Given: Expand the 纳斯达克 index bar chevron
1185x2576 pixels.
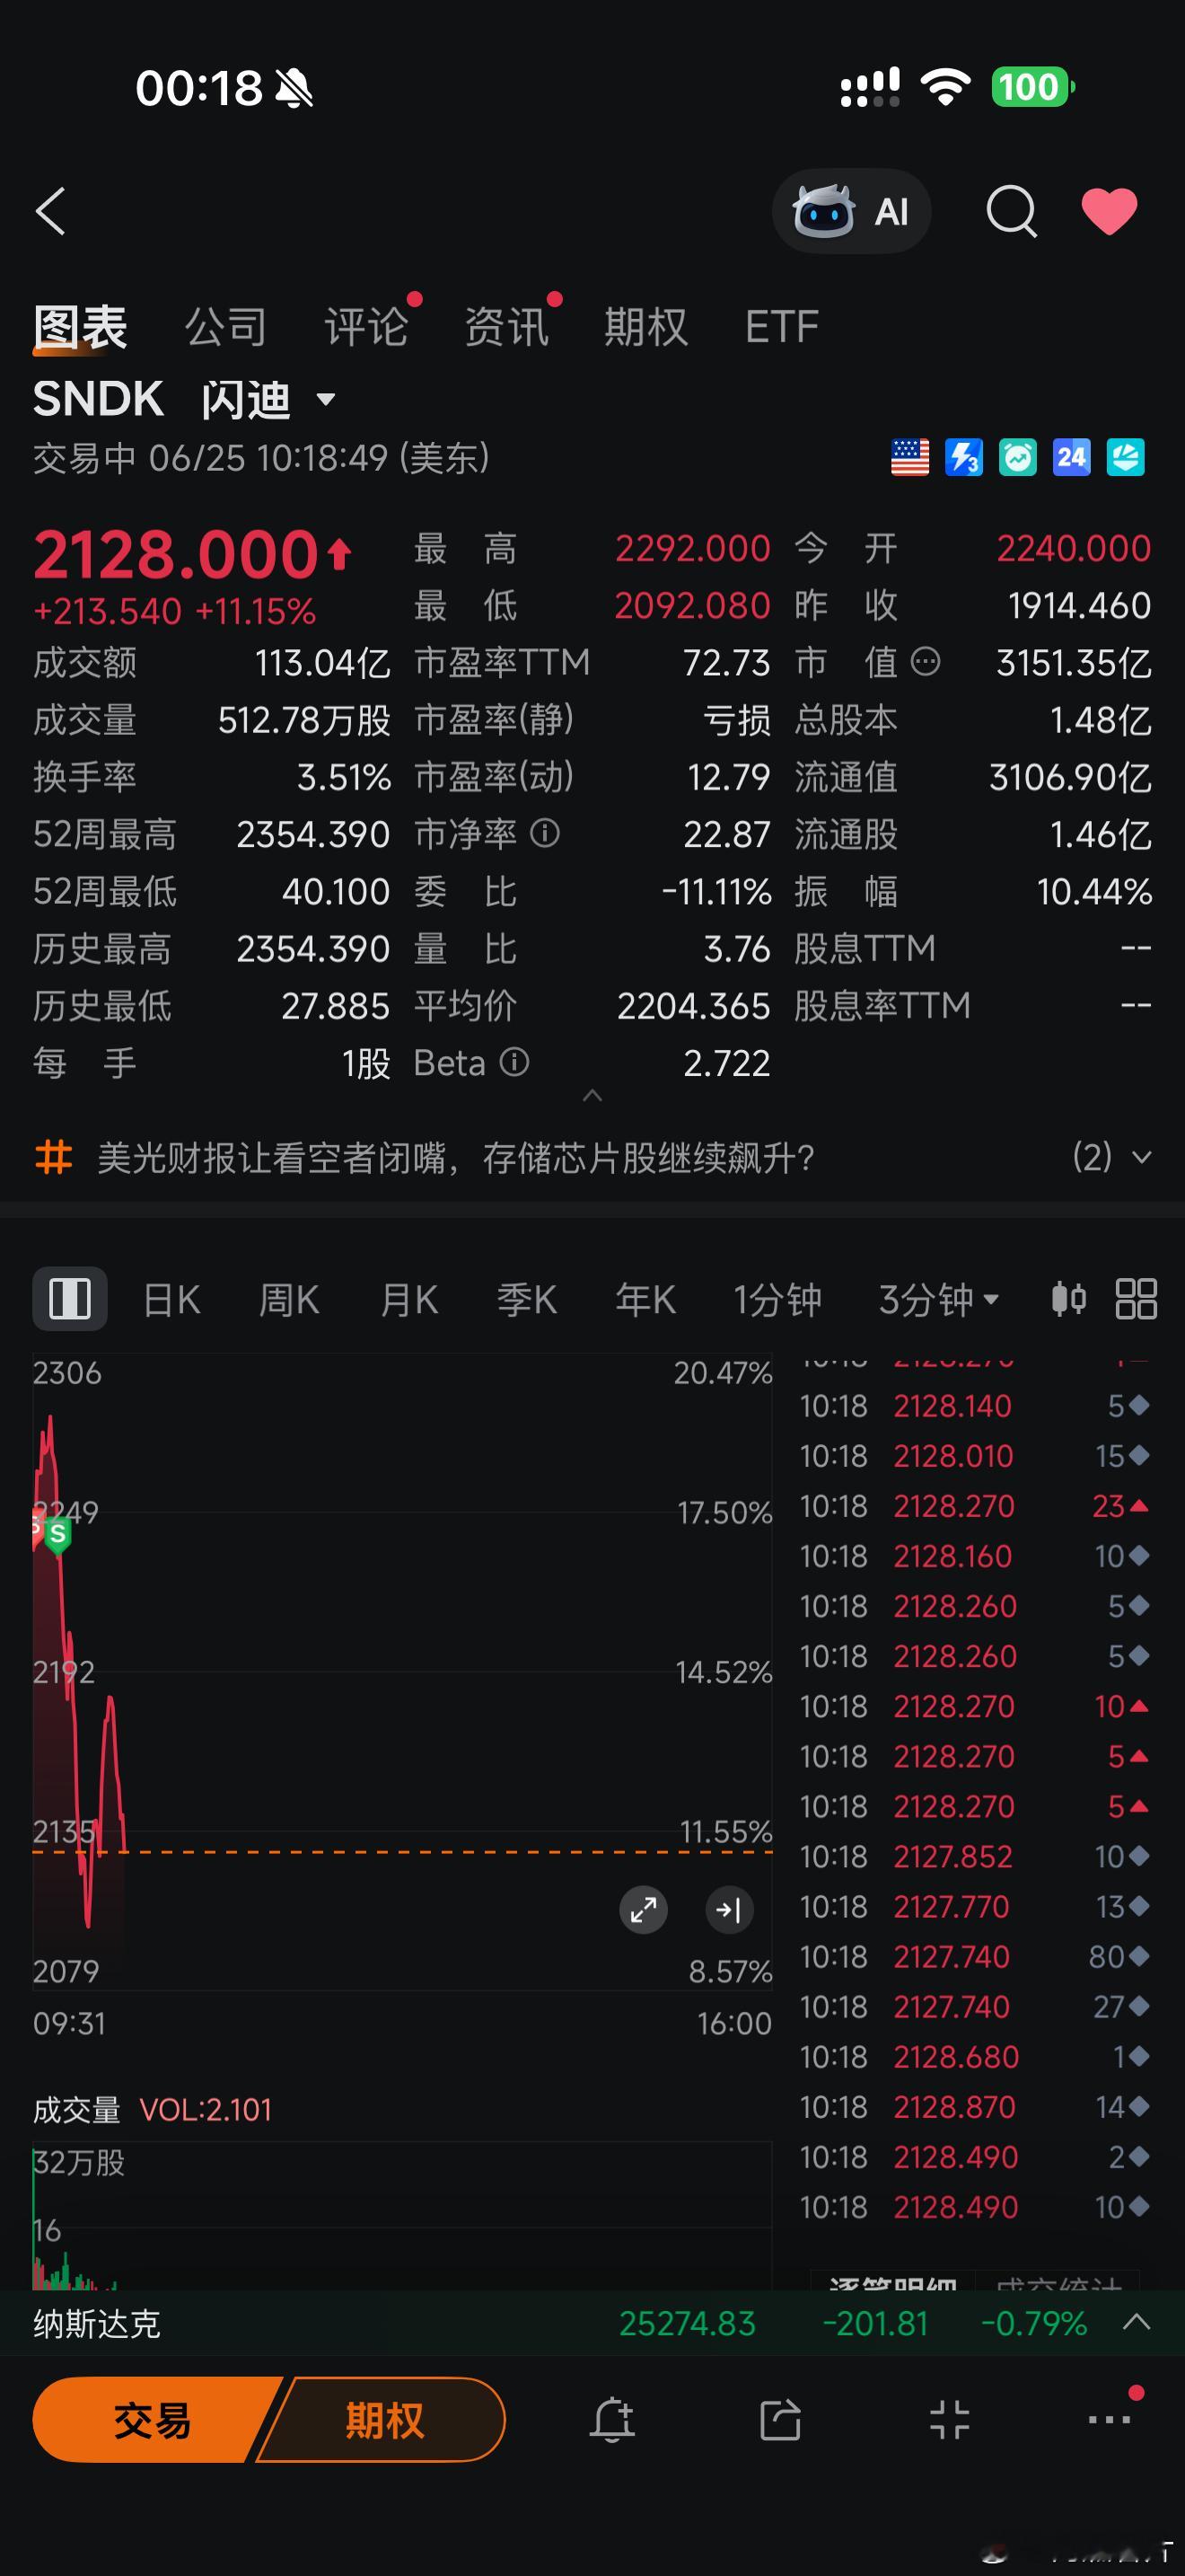Looking at the screenshot, I should pyautogui.click(x=1136, y=2322).
